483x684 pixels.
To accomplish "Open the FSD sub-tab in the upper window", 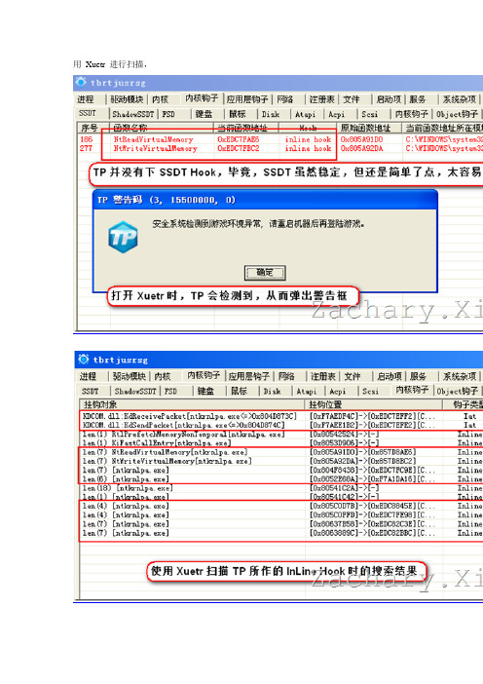I will click(168, 114).
